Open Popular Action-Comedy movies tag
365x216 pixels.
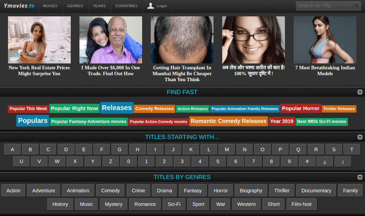click(x=158, y=122)
